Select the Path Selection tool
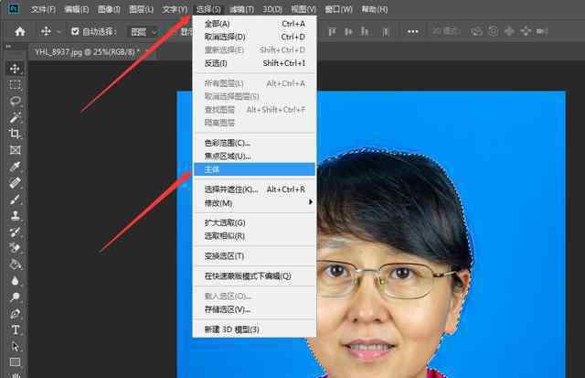The width and height of the screenshot is (585, 378). [15, 346]
